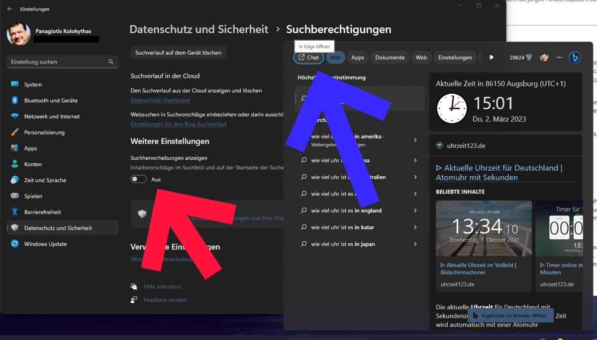Click the Personalisierung brush icon
This screenshot has height=340, width=597.
15,132
